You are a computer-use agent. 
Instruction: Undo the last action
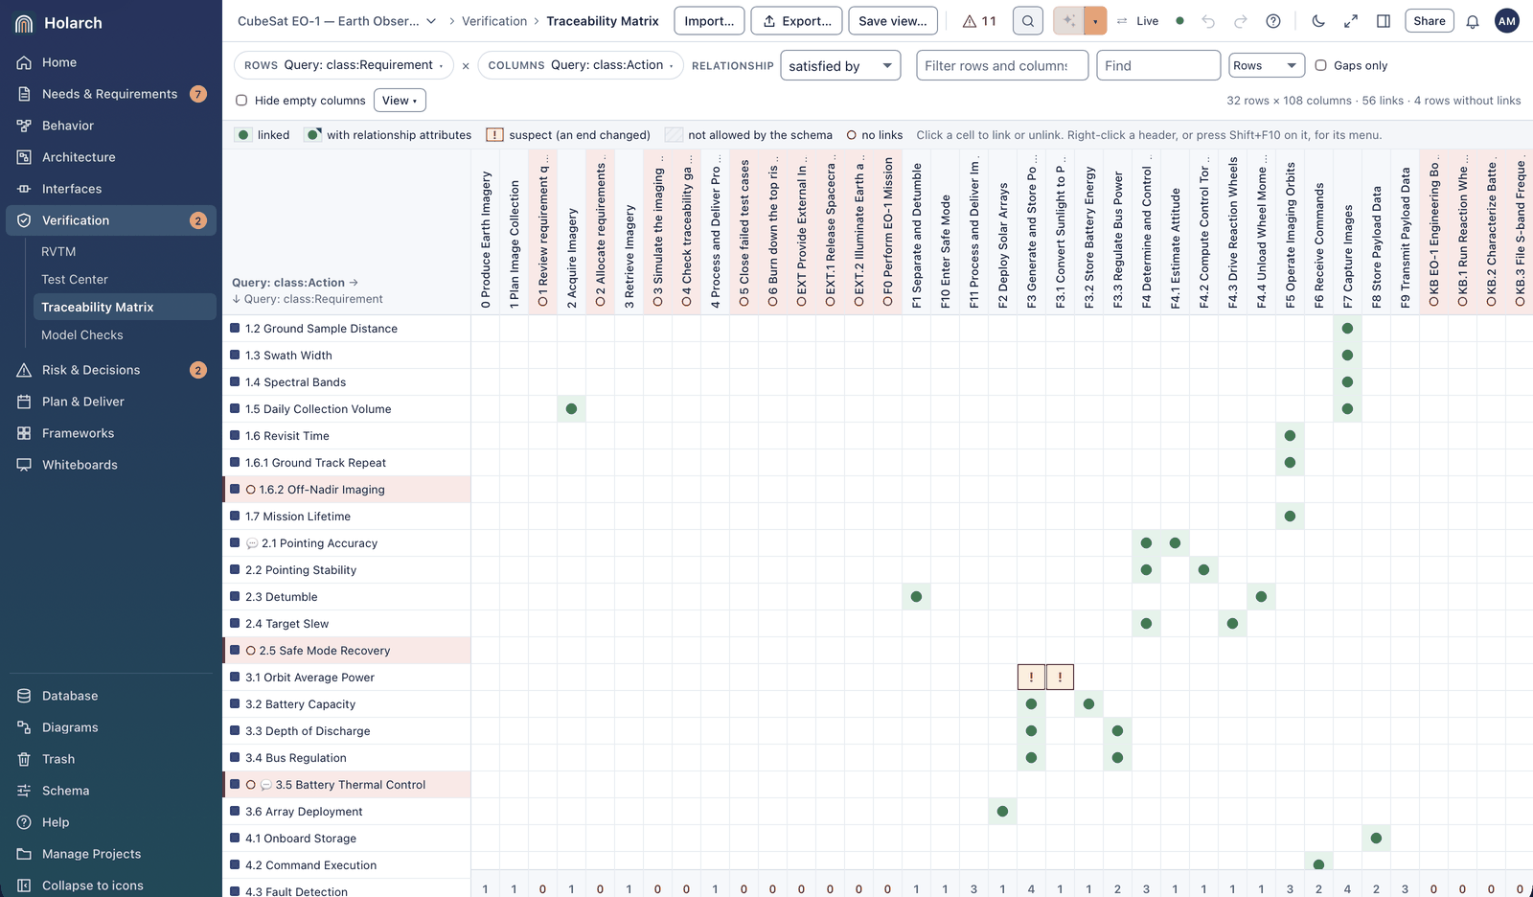pyautogui.click(x=1208, y=21)
